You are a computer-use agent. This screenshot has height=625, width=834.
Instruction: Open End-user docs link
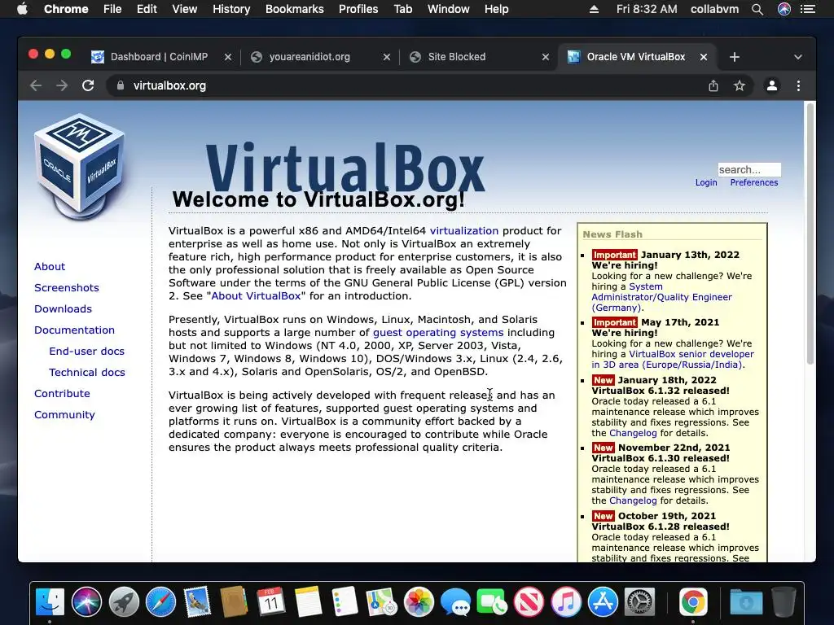[86, 352]
